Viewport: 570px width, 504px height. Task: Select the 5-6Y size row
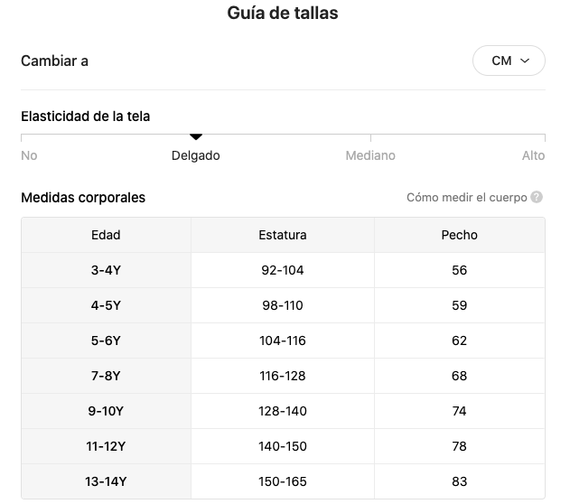[283, 341]
